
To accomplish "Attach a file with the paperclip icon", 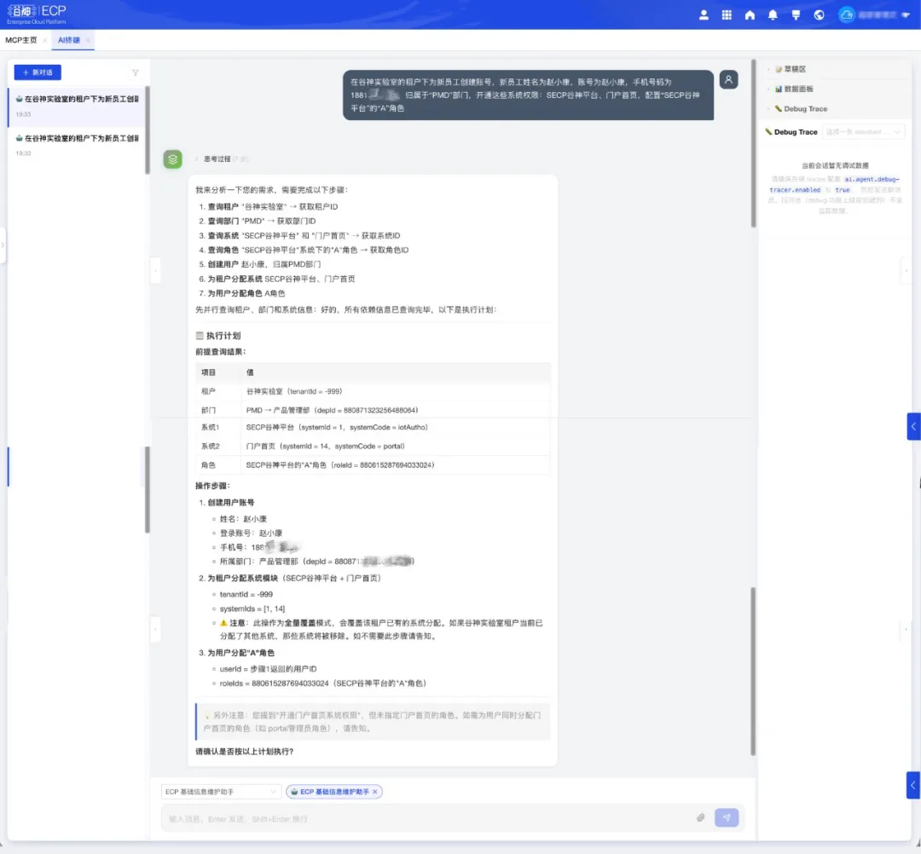I will 701,817.
